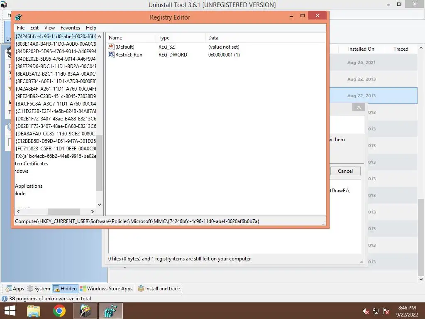The width and height of the screenshot is (425, 319).
Task: Click the (value not set) data cell
Action: click(224, 47)
